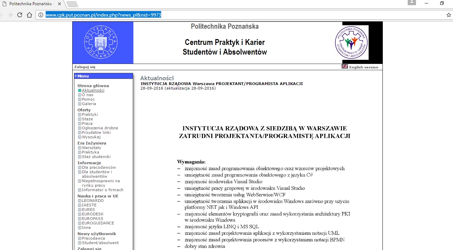Click the date 28-09-2016 line
This screenshot has height=250, width=453.
pyautogui.click(x=178, y=88)
